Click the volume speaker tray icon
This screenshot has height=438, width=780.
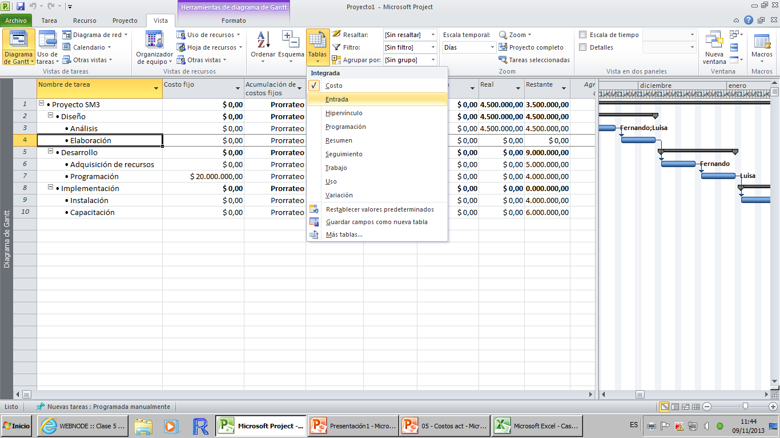coord(707,426)
